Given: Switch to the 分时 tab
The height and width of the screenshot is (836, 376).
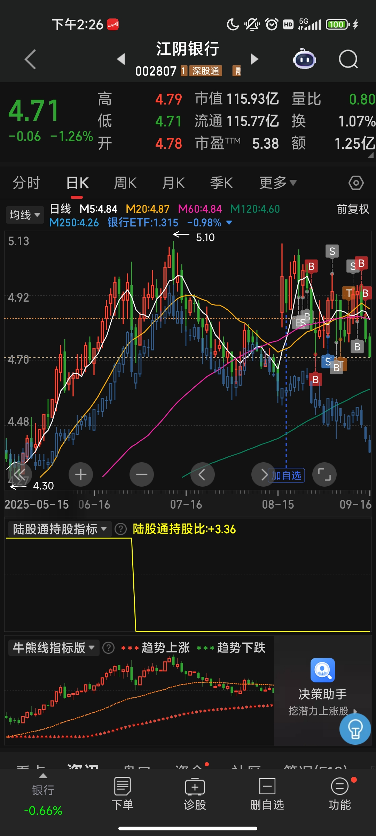Looking at the screenshot, I should [x=26, y=183].
